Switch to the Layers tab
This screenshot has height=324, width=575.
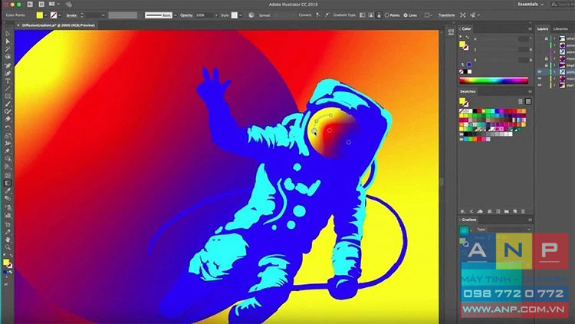(542, 29)
